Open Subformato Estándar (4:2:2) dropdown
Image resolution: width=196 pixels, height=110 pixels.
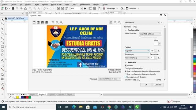[x=137, y=58]
